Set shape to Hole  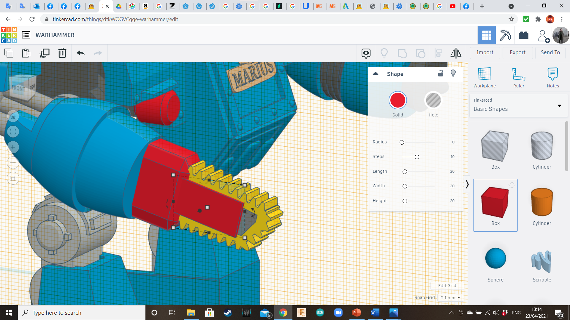tap(433, 100)
